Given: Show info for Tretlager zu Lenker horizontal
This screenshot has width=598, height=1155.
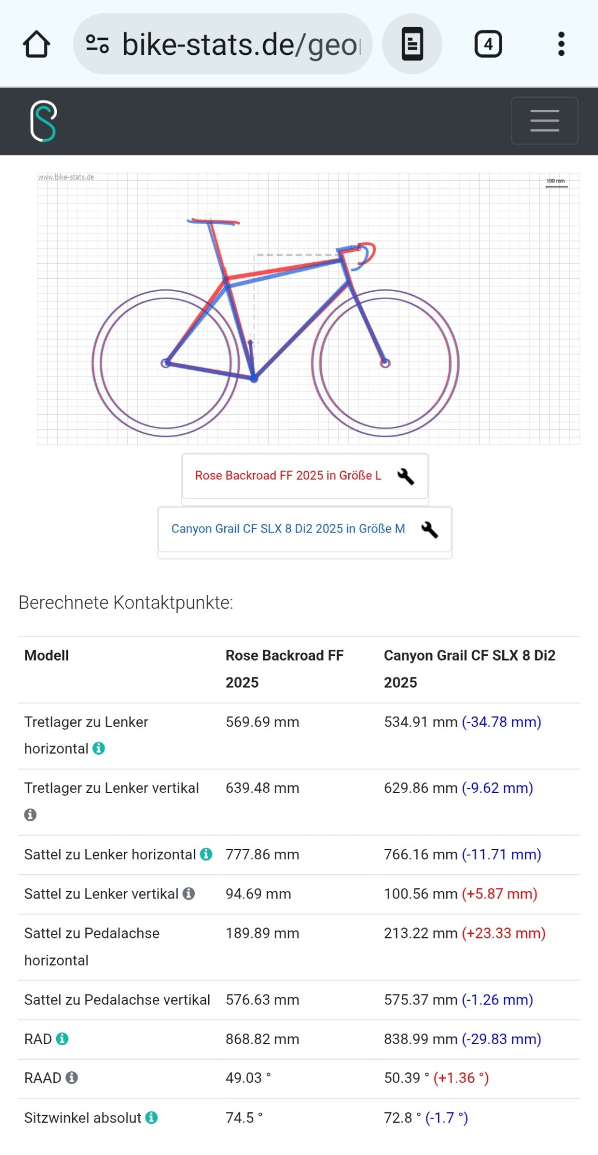Looking at the screenshot, I should (x=99, y=748).
